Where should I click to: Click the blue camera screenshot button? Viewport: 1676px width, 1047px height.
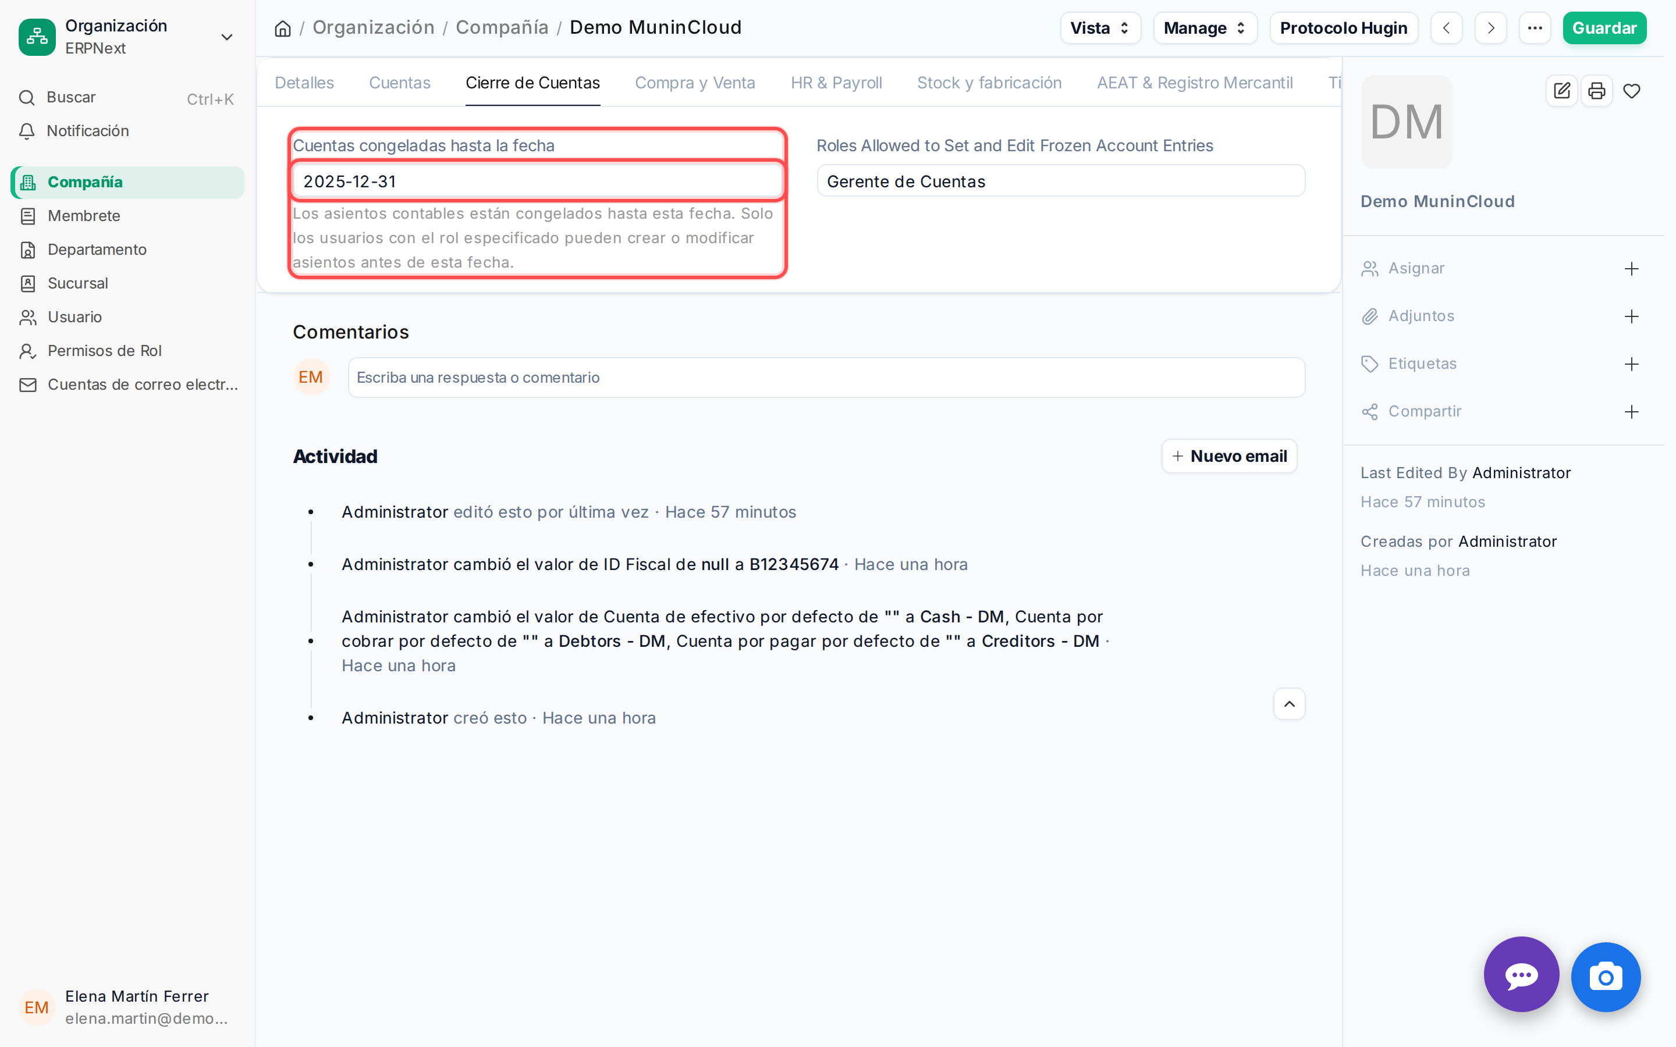(x=1606, y=978)
